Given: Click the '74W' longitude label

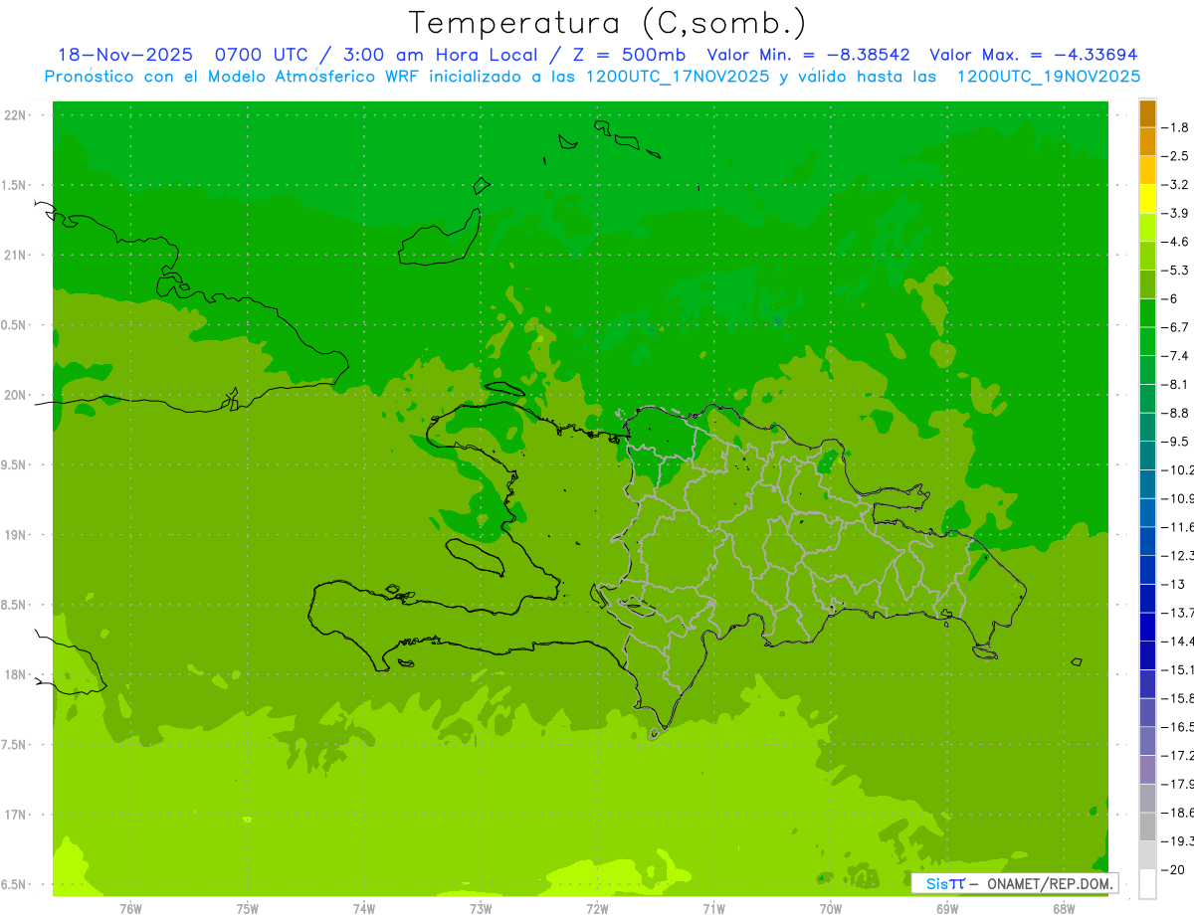Looking at the screenshot, I should point(364,908).
